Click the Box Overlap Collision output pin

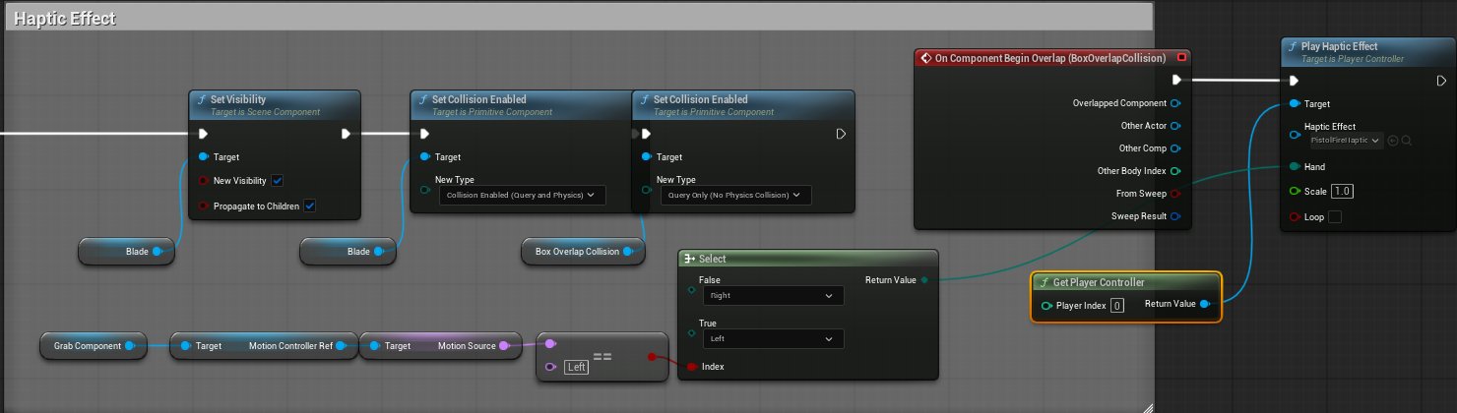tap(630, 252)
